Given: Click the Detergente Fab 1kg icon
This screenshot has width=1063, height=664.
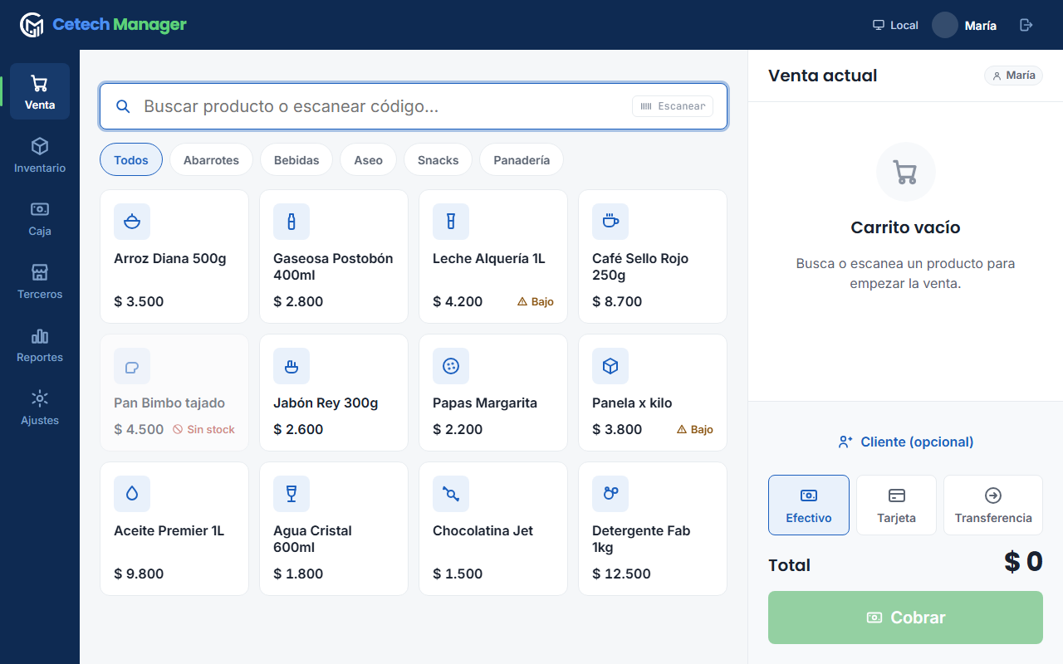Looking at the screenshot, I should click(x=610, y=494).
